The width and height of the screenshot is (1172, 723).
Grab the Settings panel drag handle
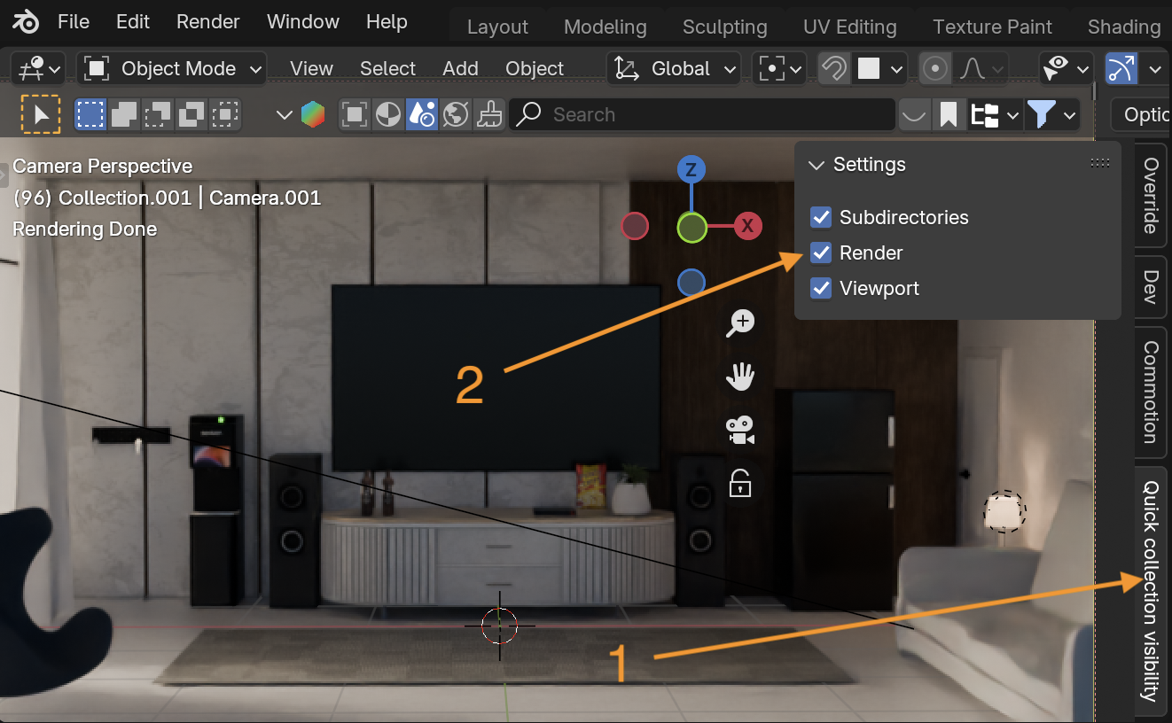pos(1100,164)
